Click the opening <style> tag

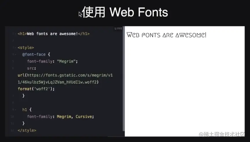(26, 48)
